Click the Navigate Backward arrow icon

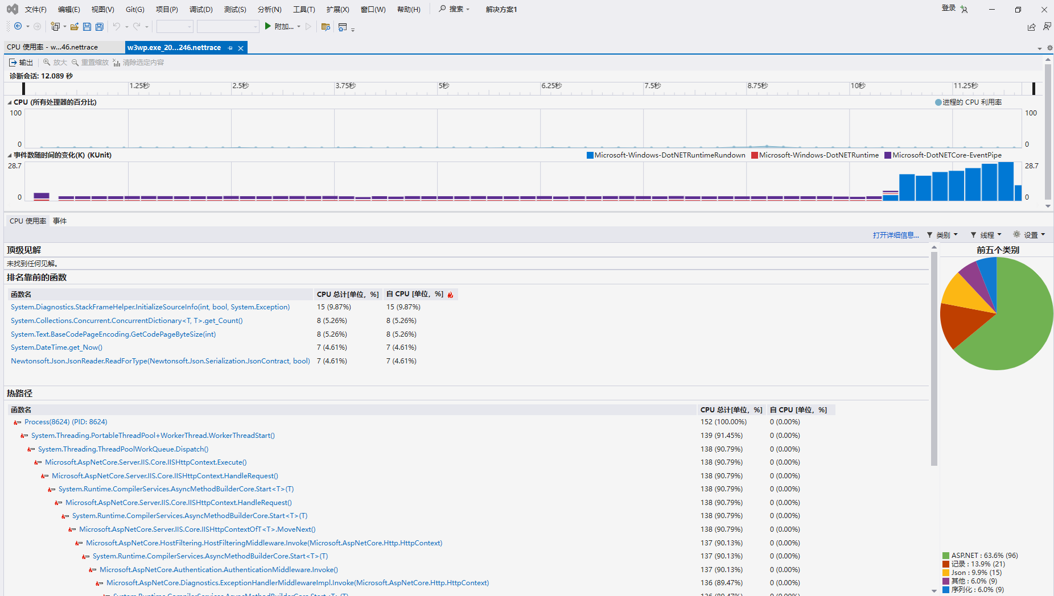click(18, 27)
